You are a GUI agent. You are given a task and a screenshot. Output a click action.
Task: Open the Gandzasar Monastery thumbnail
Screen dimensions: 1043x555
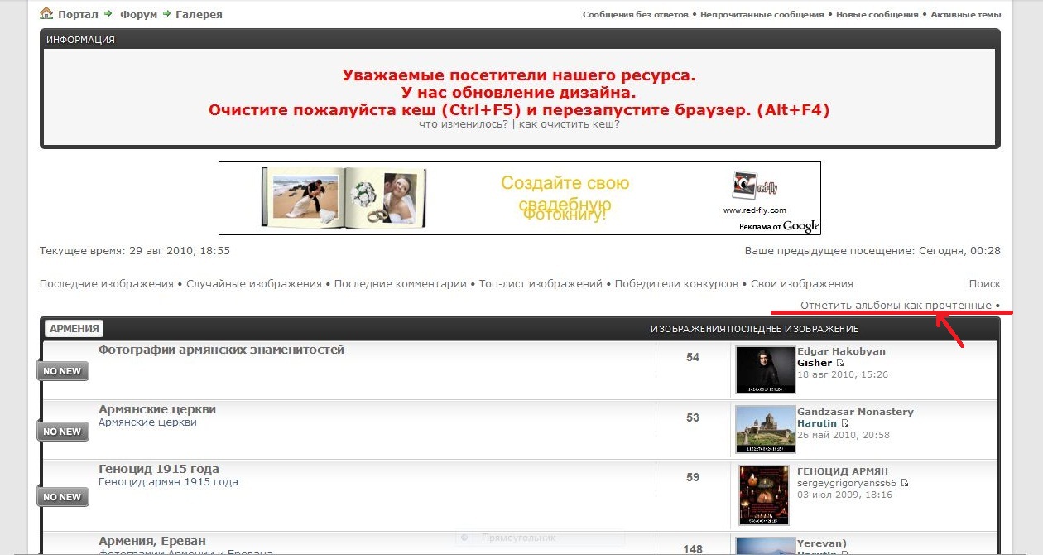click(760, 429)
